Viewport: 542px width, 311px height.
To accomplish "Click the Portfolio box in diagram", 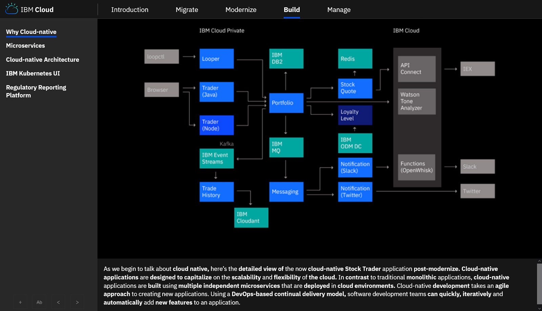I will tap(286, 103).
